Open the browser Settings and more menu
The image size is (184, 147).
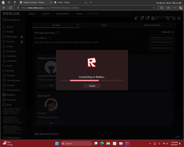coord(175,8)
